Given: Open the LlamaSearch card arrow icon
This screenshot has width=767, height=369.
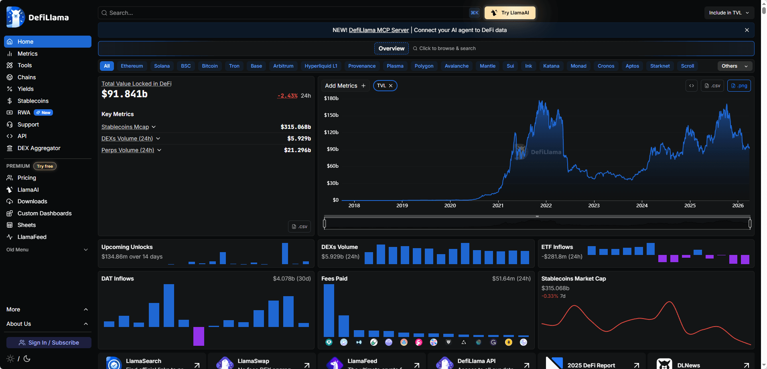Looking at the screenshot, I should tap(197, 365).
